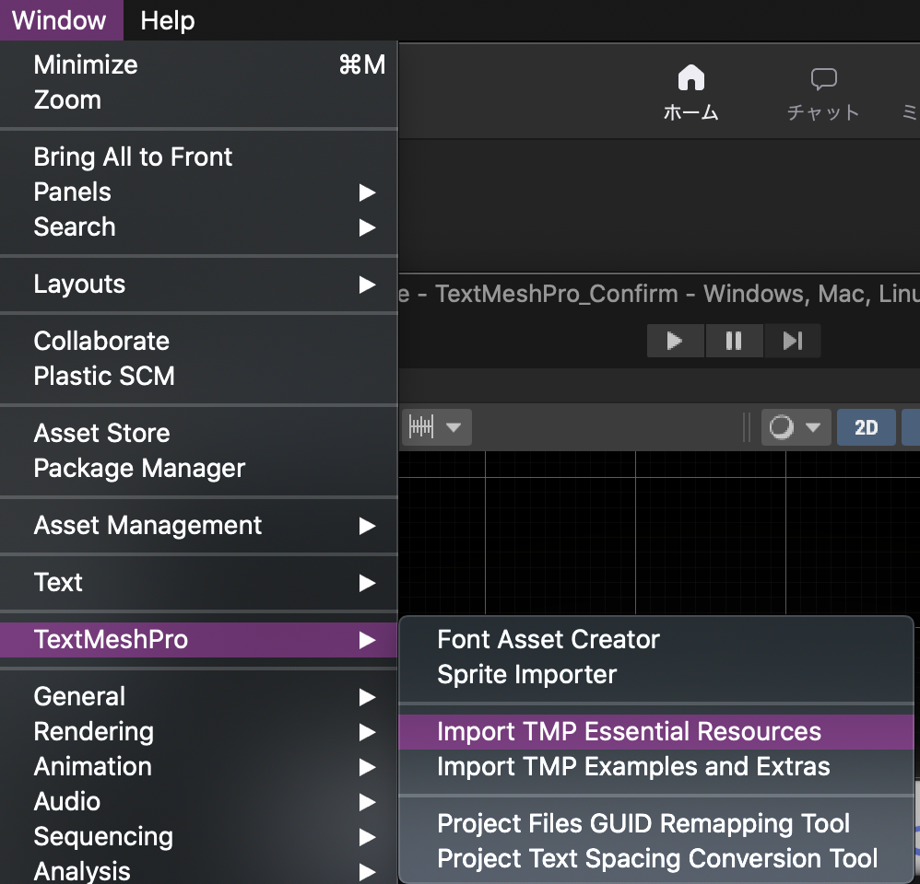This screenshot has width=920, height=884.
Task: Expand the Panels submenu
Action: (x=199, y=192)
